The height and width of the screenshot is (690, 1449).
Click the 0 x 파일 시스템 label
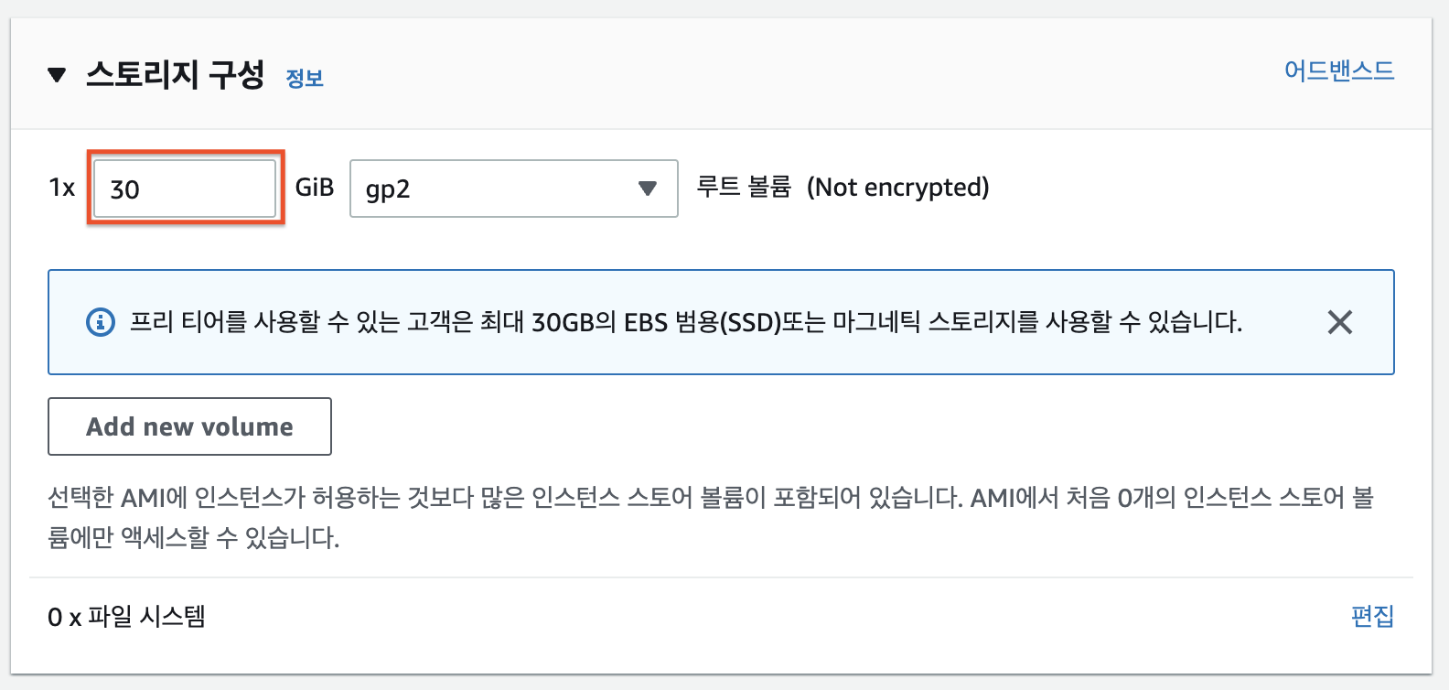tap(126, 617)
